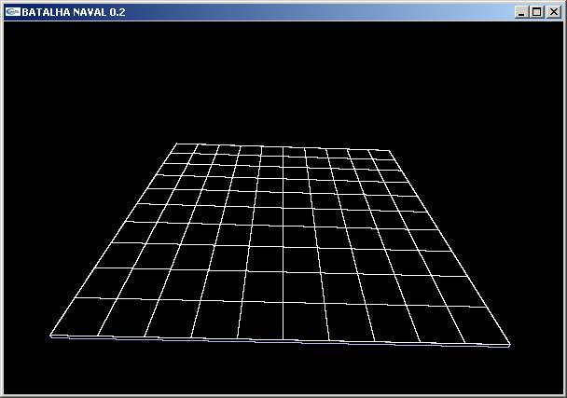Viewport: 567px width, 398px height.
Task: Maximize the BATALHA NAVAL window
Action: click(x=536, y=12)
